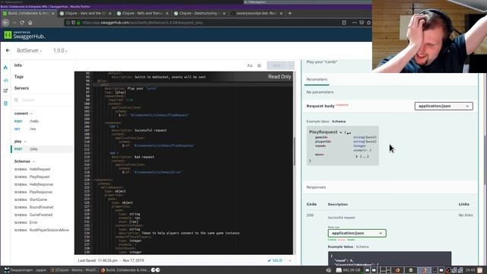Click the navigation search field
This screenshot has height=274, width=487.
coord(43,100)
